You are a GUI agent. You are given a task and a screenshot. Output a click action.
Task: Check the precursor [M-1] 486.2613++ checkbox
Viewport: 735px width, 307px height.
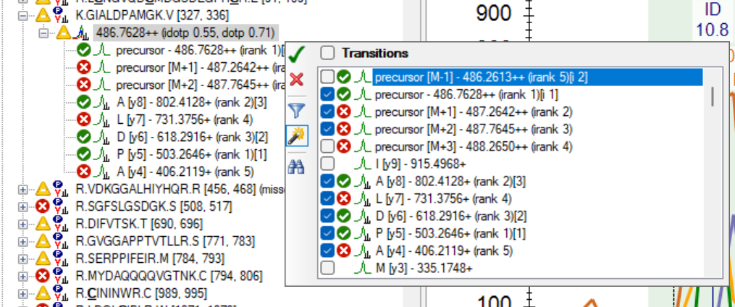327,77
